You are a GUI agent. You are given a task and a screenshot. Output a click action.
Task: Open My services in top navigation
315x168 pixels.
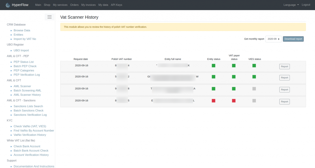(60, 5)
